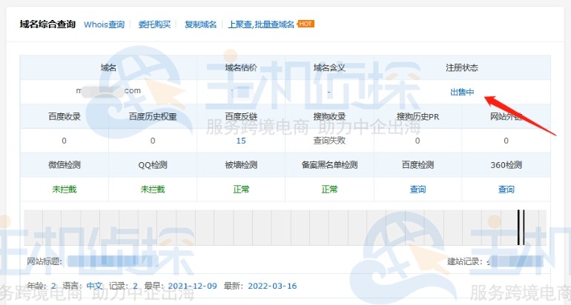Image resolution: width=571 pixels, height=305 pixels.
Task: Click the 建站记录 label
Action: coord(466,261)
